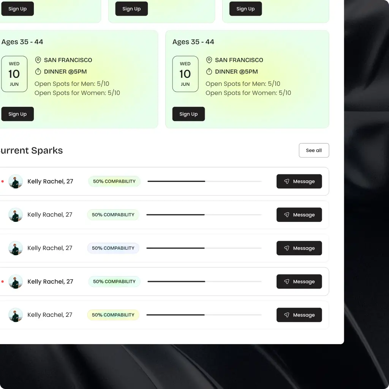Click See all next to Current Sparks

(x=314, y=150)
